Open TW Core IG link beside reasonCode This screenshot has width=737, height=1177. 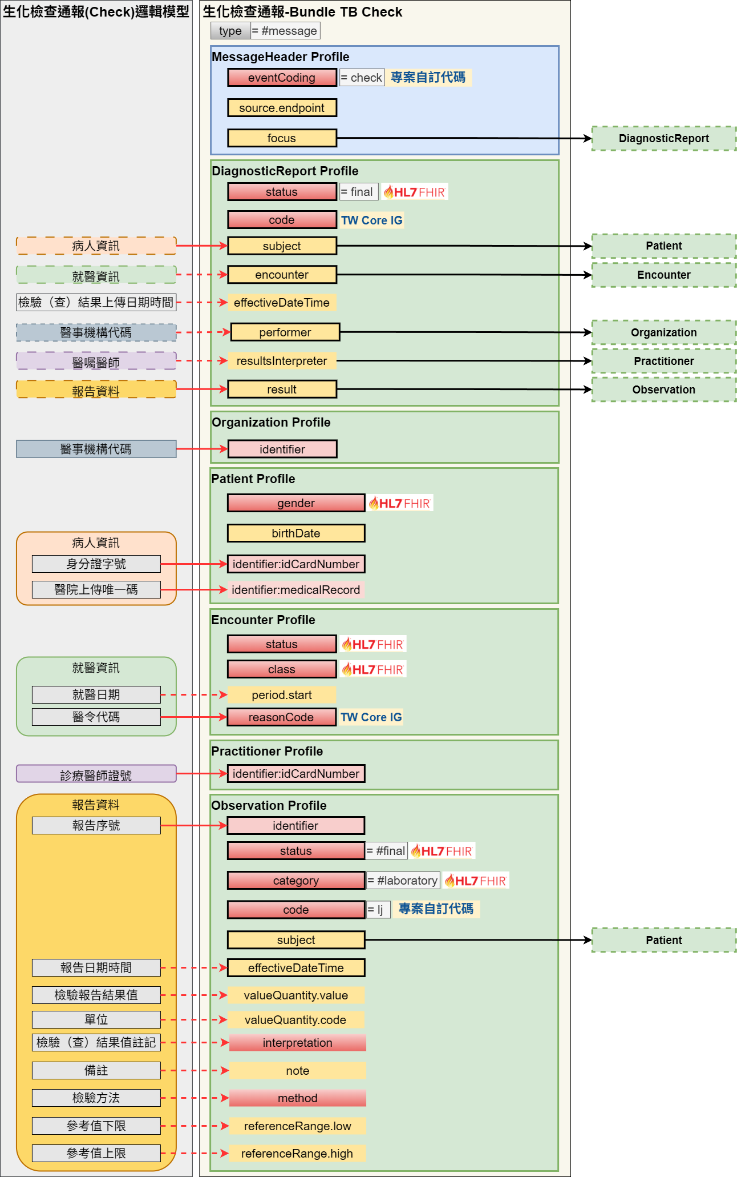point(371,717)
